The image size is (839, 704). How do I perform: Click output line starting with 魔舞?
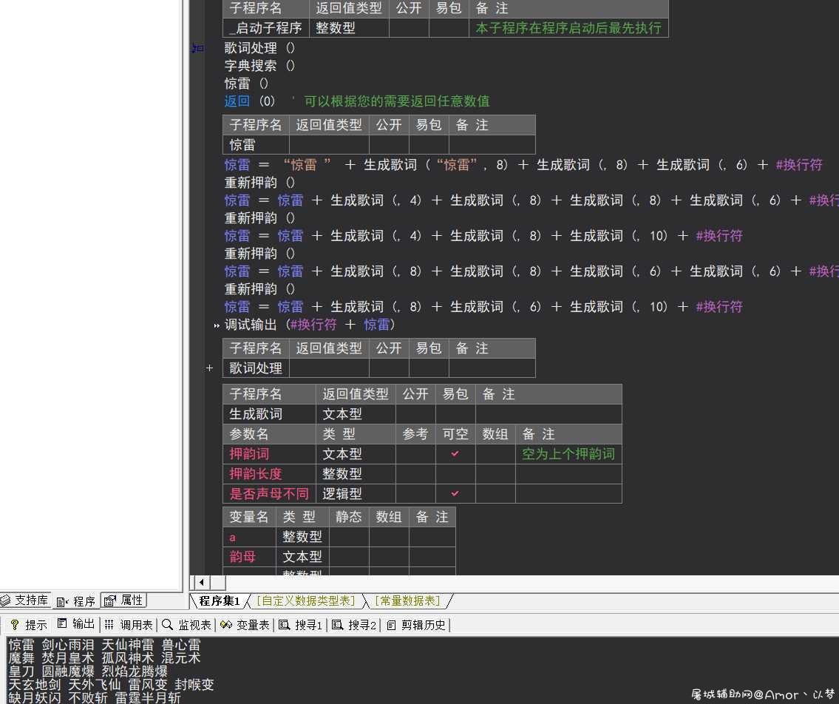tap(104, 658)
